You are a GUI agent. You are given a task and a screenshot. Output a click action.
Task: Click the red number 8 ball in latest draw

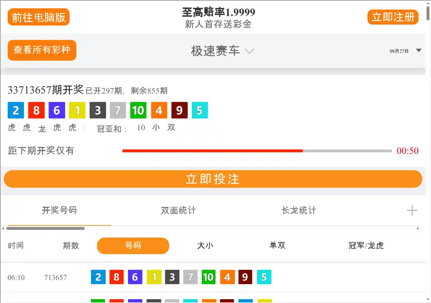(x=36, y=110)
